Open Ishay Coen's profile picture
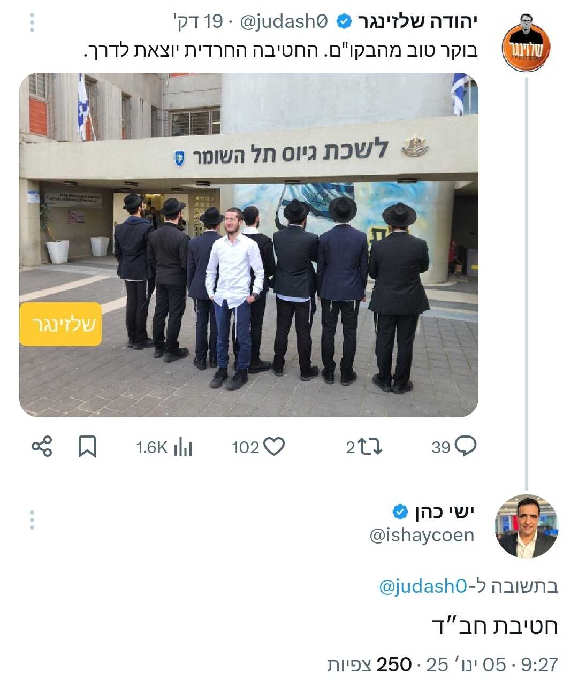578x688 pixels. [x=527, y=526]
